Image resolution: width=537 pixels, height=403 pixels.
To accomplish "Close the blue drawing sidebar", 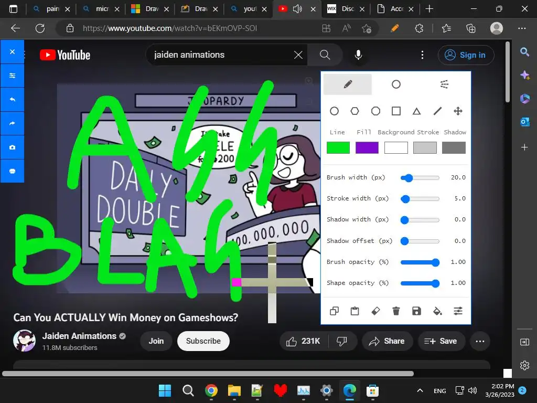I will (13, 52).
